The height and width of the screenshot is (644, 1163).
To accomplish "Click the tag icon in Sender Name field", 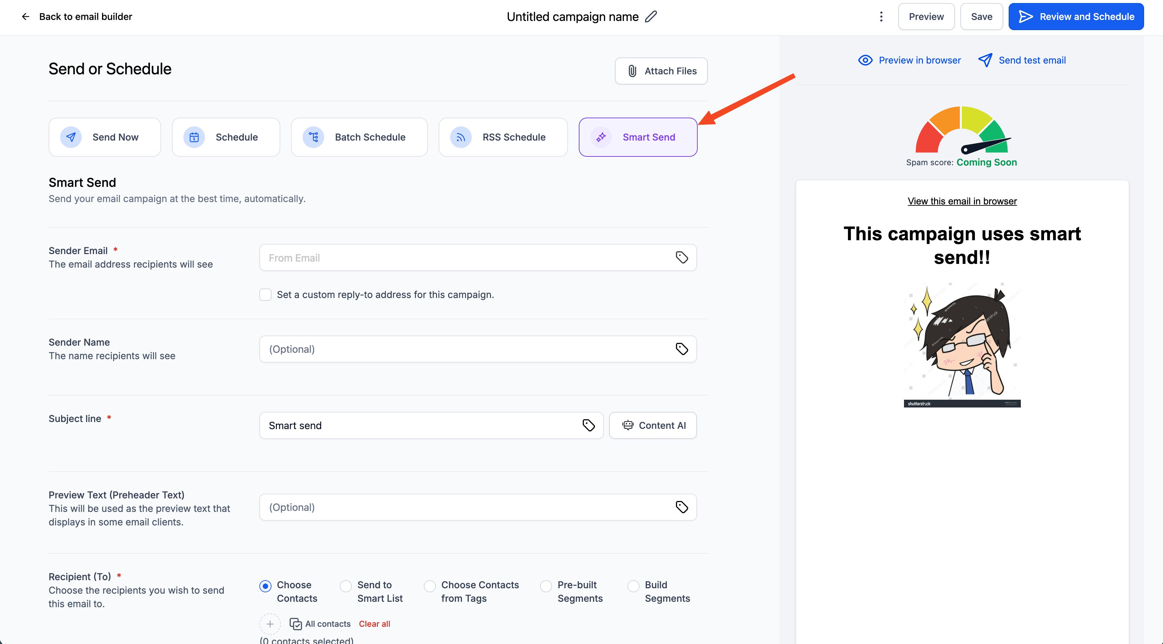I will coord(681,349).
